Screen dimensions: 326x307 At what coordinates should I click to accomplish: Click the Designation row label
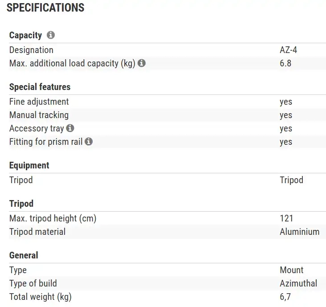31,50
